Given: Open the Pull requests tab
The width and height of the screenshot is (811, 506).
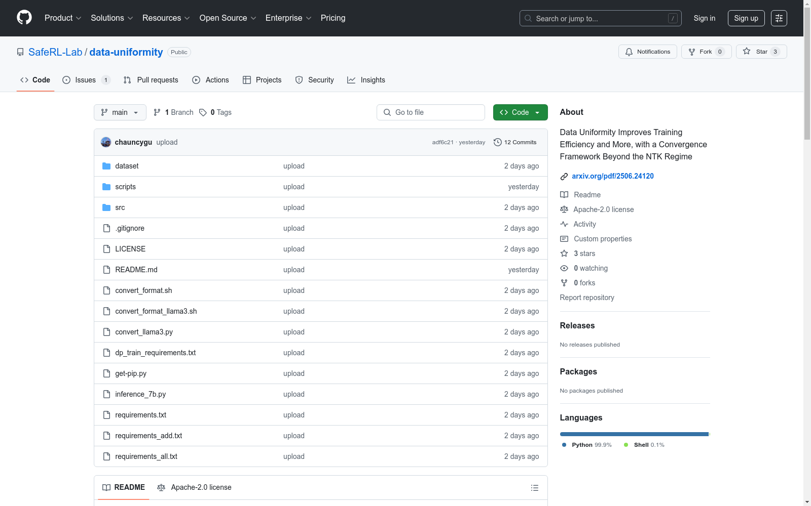Looking at the screenshot, I should coord(151,80).
